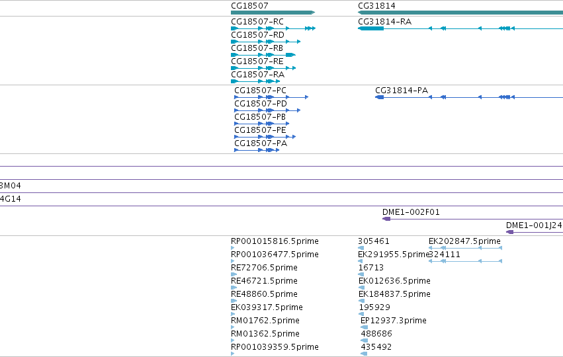Click CG18507-PB protein label
Screen dimensions: 563x357
click(260, 117)
